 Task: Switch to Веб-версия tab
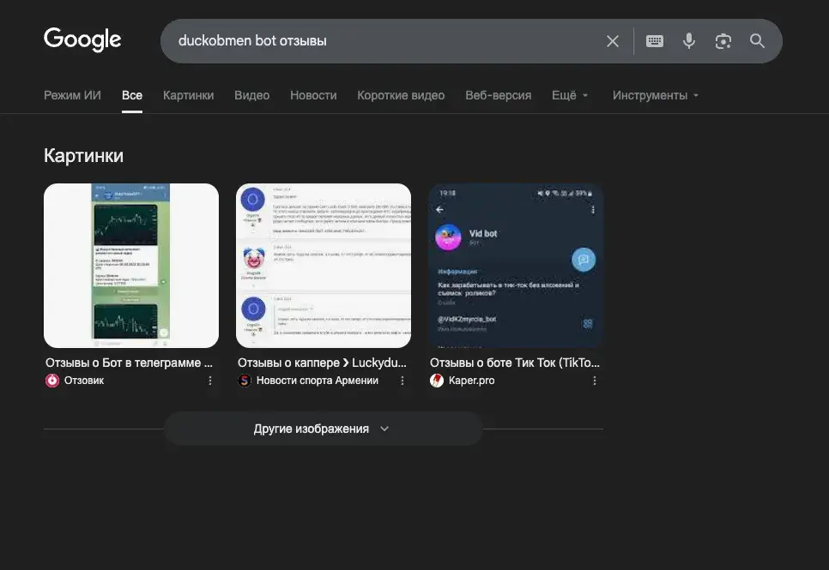point(498,96)
